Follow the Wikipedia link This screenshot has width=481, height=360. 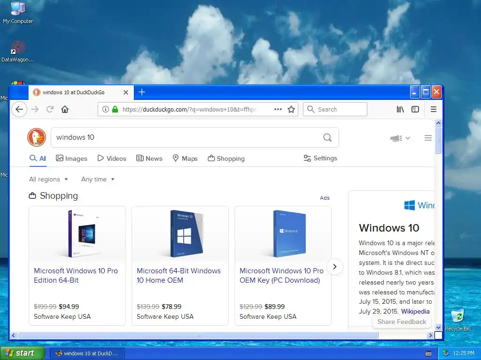coord(415,311)
